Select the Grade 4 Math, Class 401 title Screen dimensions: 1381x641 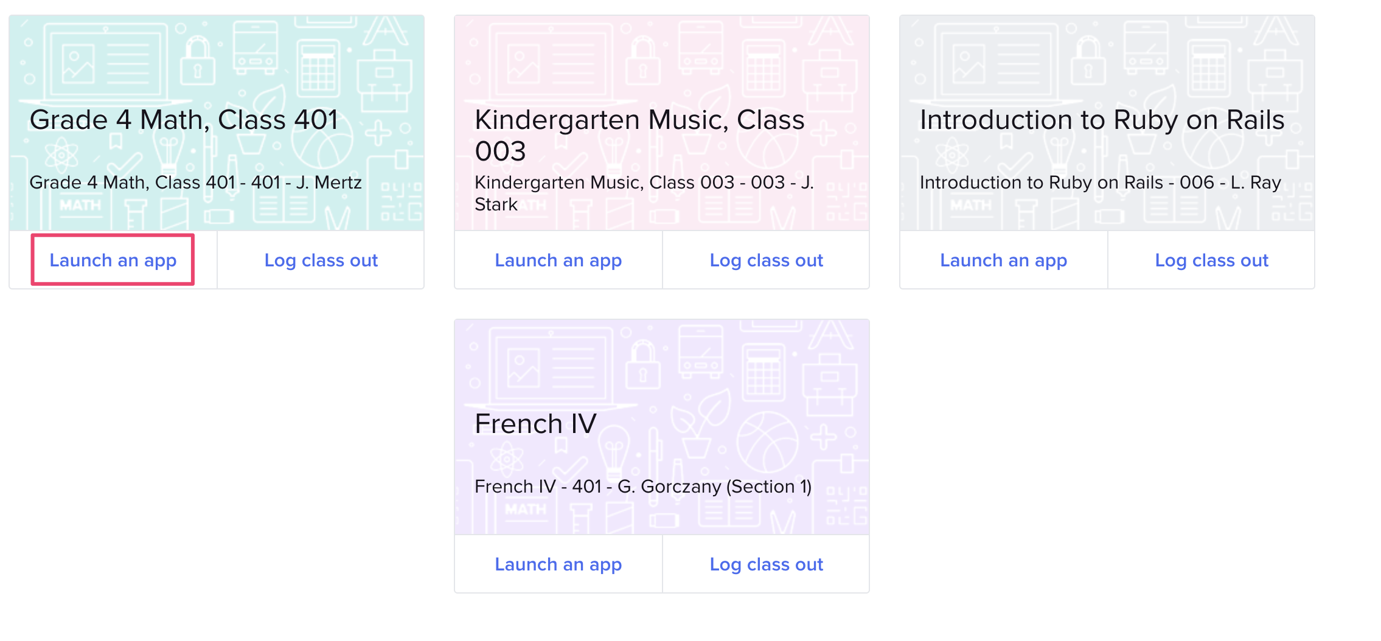184,120
